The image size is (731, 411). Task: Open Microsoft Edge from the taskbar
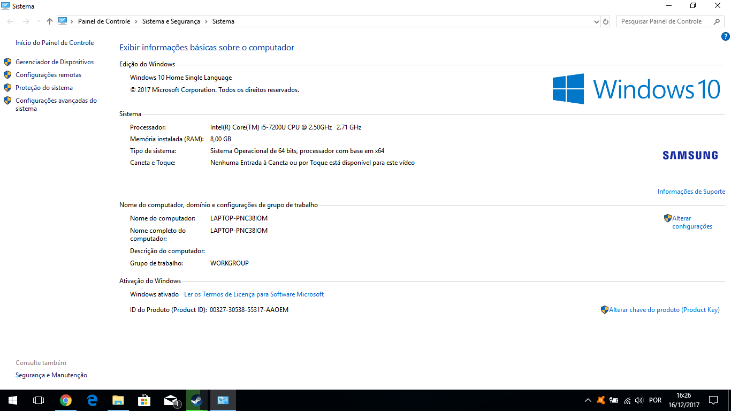tap(92, 400)
